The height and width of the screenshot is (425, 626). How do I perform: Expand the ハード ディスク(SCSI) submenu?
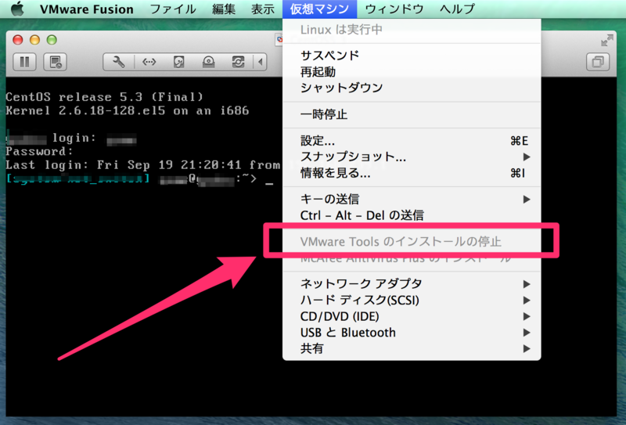(412, 300)
